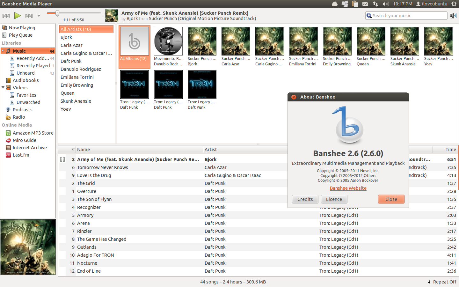The height and width of the screenshot is (287, 459).
Task: Open the iloveubuntu user menu
Action: [432, 4]
